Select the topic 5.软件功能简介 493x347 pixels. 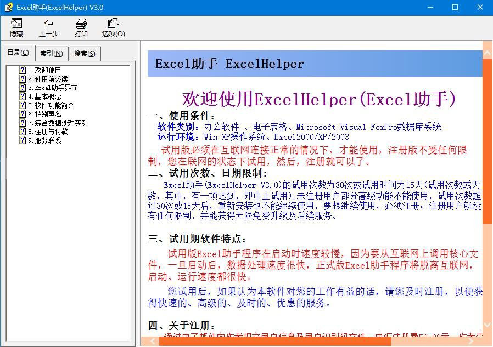tap(51, 105)
